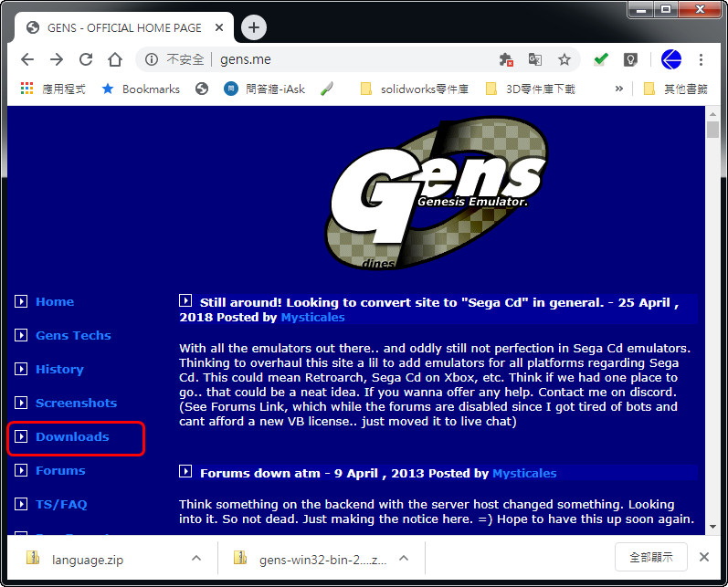Open Mysticales author link on 2013 post
This screenshot has width=728, height=587.
tap(524, 473)
